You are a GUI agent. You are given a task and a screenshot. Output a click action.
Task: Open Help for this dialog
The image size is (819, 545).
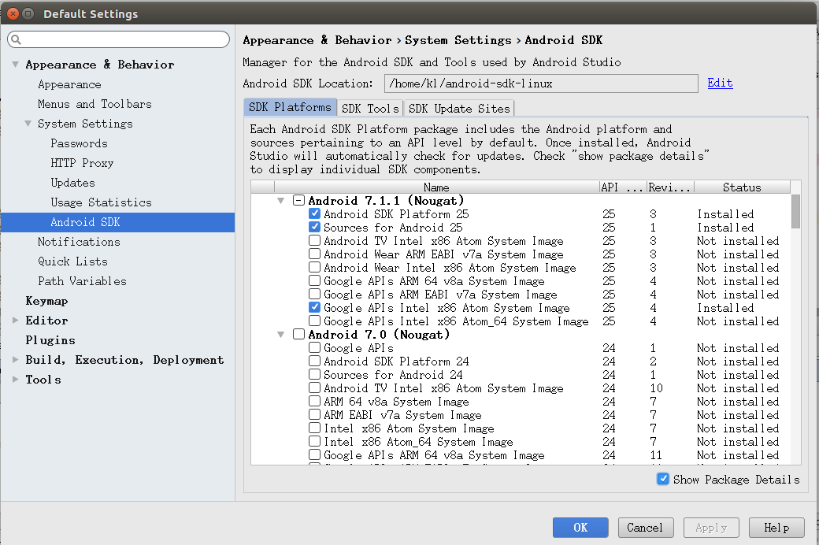click(776, 528)
